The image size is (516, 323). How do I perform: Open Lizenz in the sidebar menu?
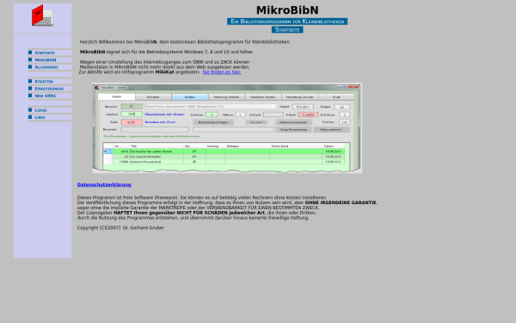(40, 110)
